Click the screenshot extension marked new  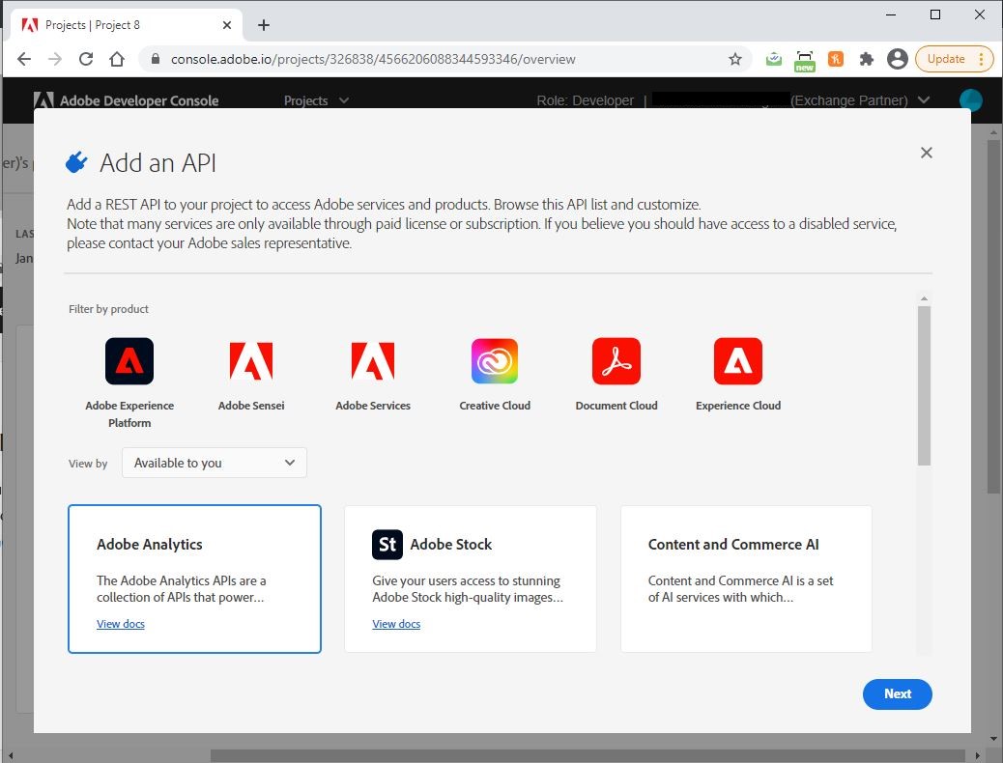[x=804, y=61]
